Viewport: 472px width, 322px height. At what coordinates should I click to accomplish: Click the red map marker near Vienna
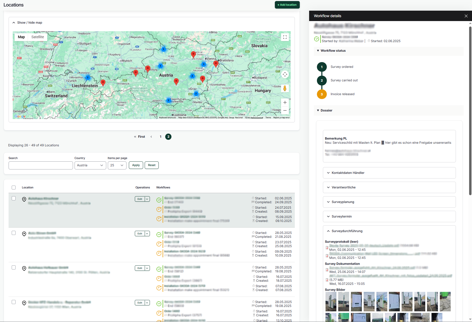[215, 63]
